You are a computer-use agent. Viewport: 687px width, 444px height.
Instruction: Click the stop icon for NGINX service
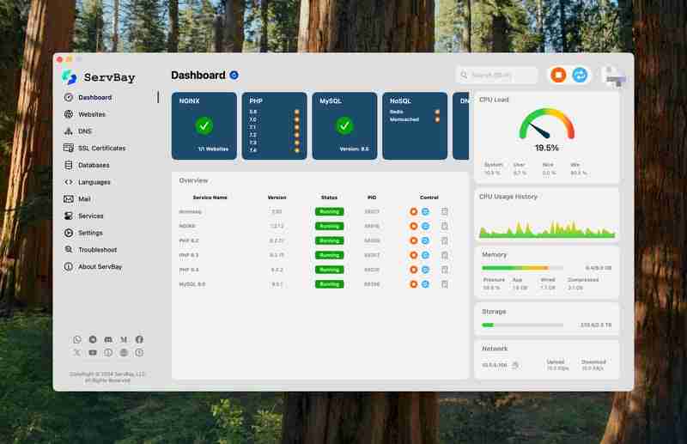pos(414,226)
